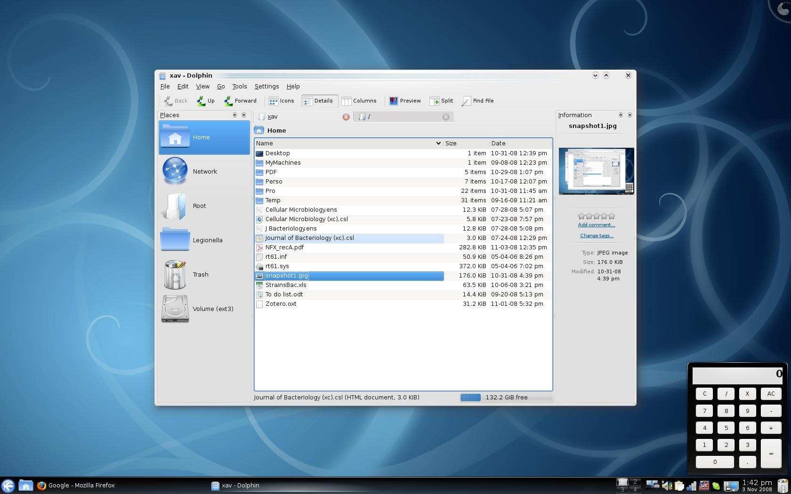Click the Forward navigation icon

[x=240, y=101]
